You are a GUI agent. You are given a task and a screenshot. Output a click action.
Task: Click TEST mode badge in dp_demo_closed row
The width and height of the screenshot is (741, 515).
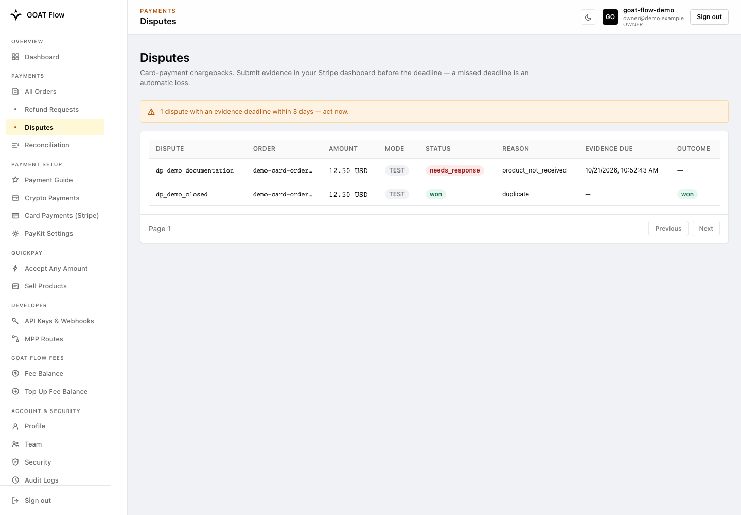(397, 194)
